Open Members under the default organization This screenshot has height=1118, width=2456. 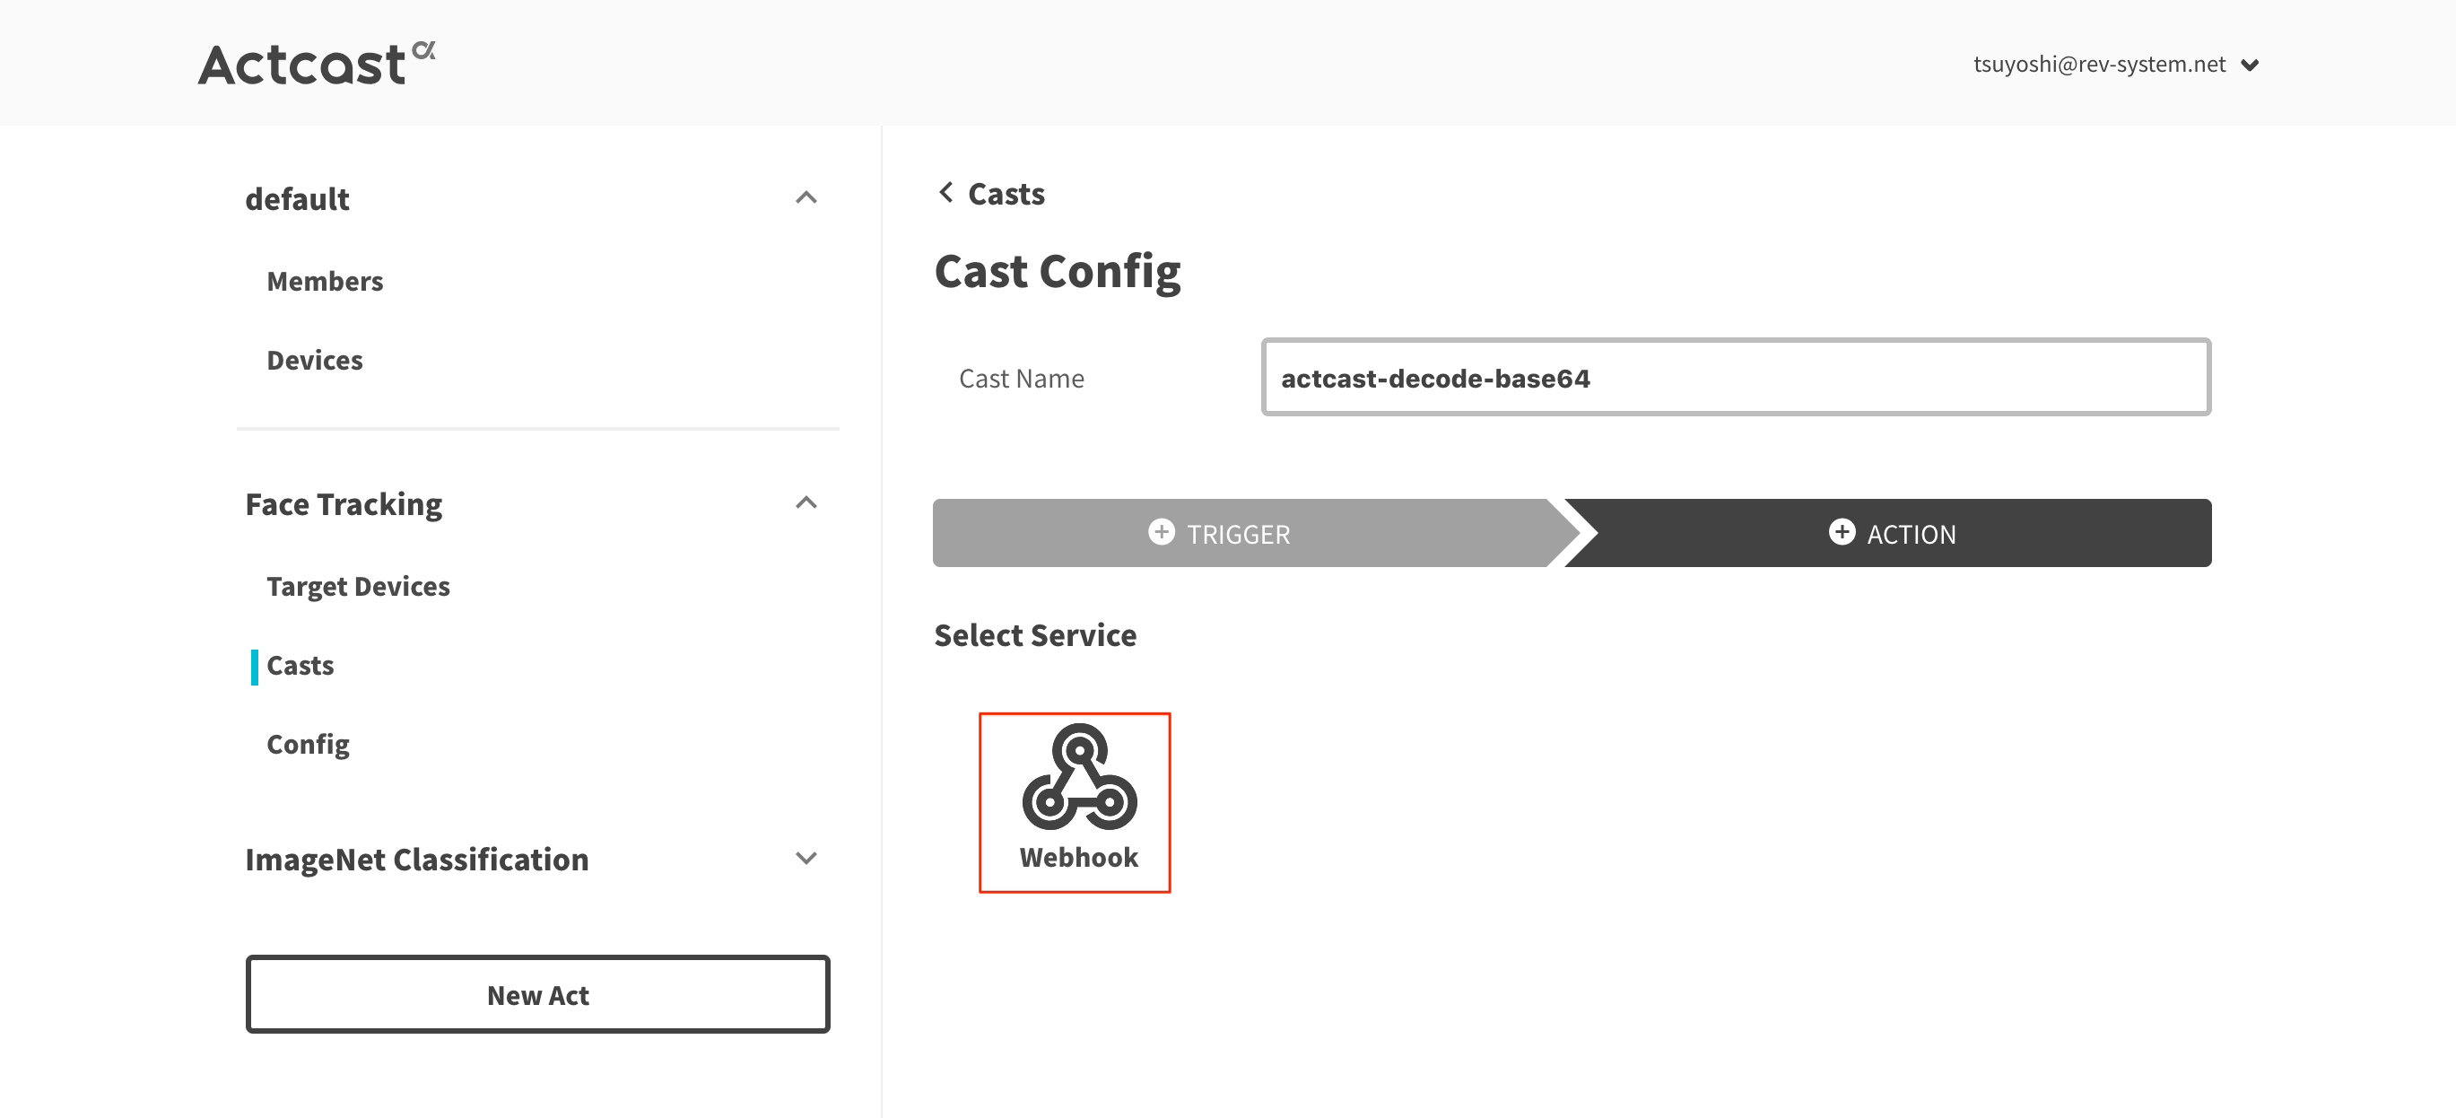[x=325, y=281]
